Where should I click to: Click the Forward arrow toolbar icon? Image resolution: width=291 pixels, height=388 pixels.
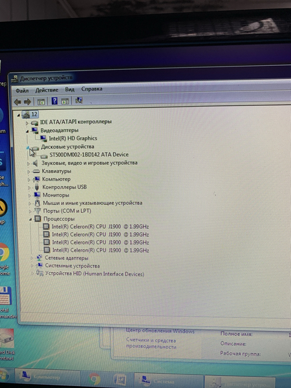point(27,102)
